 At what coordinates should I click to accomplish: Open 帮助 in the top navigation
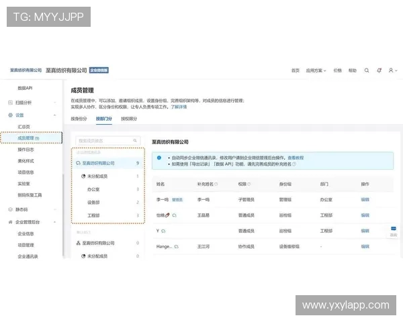tap(353, 70)
